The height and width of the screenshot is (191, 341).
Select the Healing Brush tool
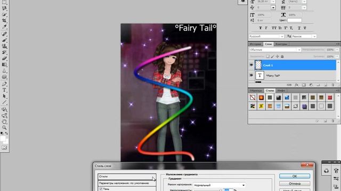pyautogui.click(x=4, y=34)
